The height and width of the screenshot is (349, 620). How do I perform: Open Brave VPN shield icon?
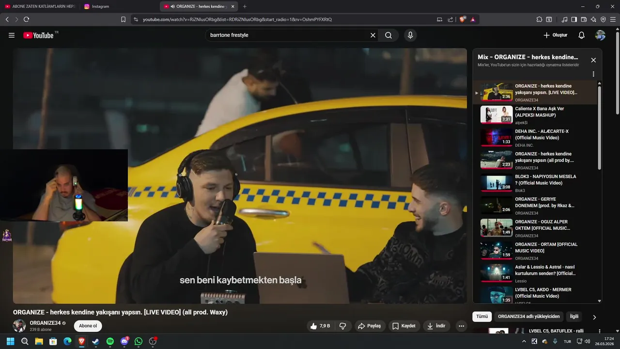(603, 19)
